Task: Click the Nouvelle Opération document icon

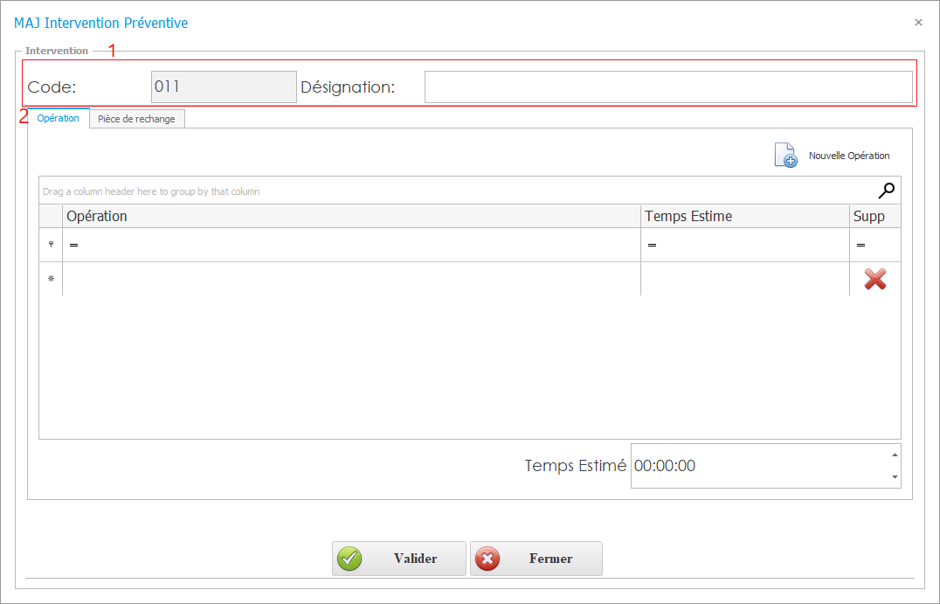Action: [x=785, y=155]
